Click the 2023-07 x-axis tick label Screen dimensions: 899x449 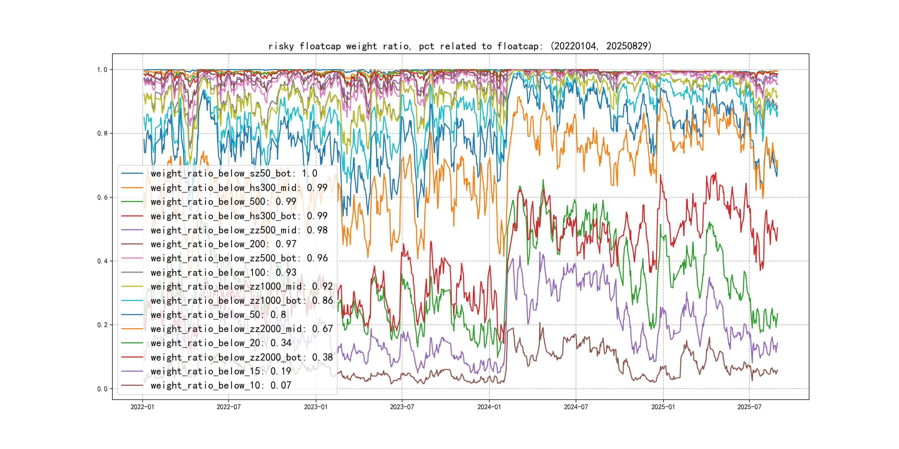[402, 407]
